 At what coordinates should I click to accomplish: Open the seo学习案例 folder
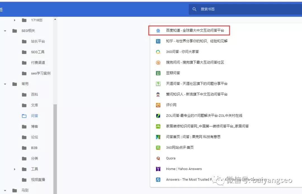[x=41, y=73]
